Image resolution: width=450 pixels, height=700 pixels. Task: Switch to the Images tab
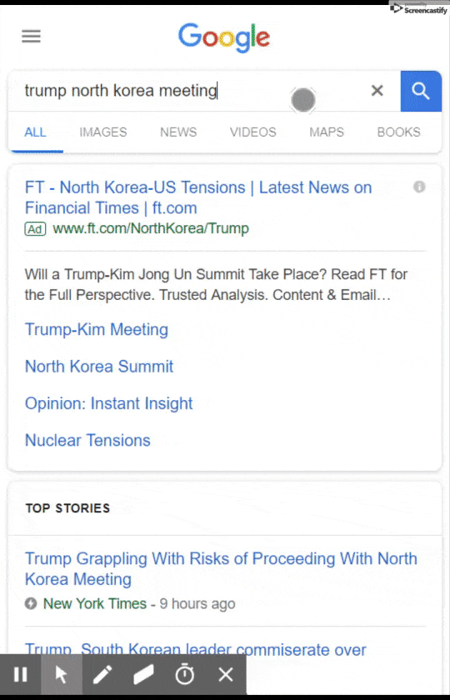(103, 132)
